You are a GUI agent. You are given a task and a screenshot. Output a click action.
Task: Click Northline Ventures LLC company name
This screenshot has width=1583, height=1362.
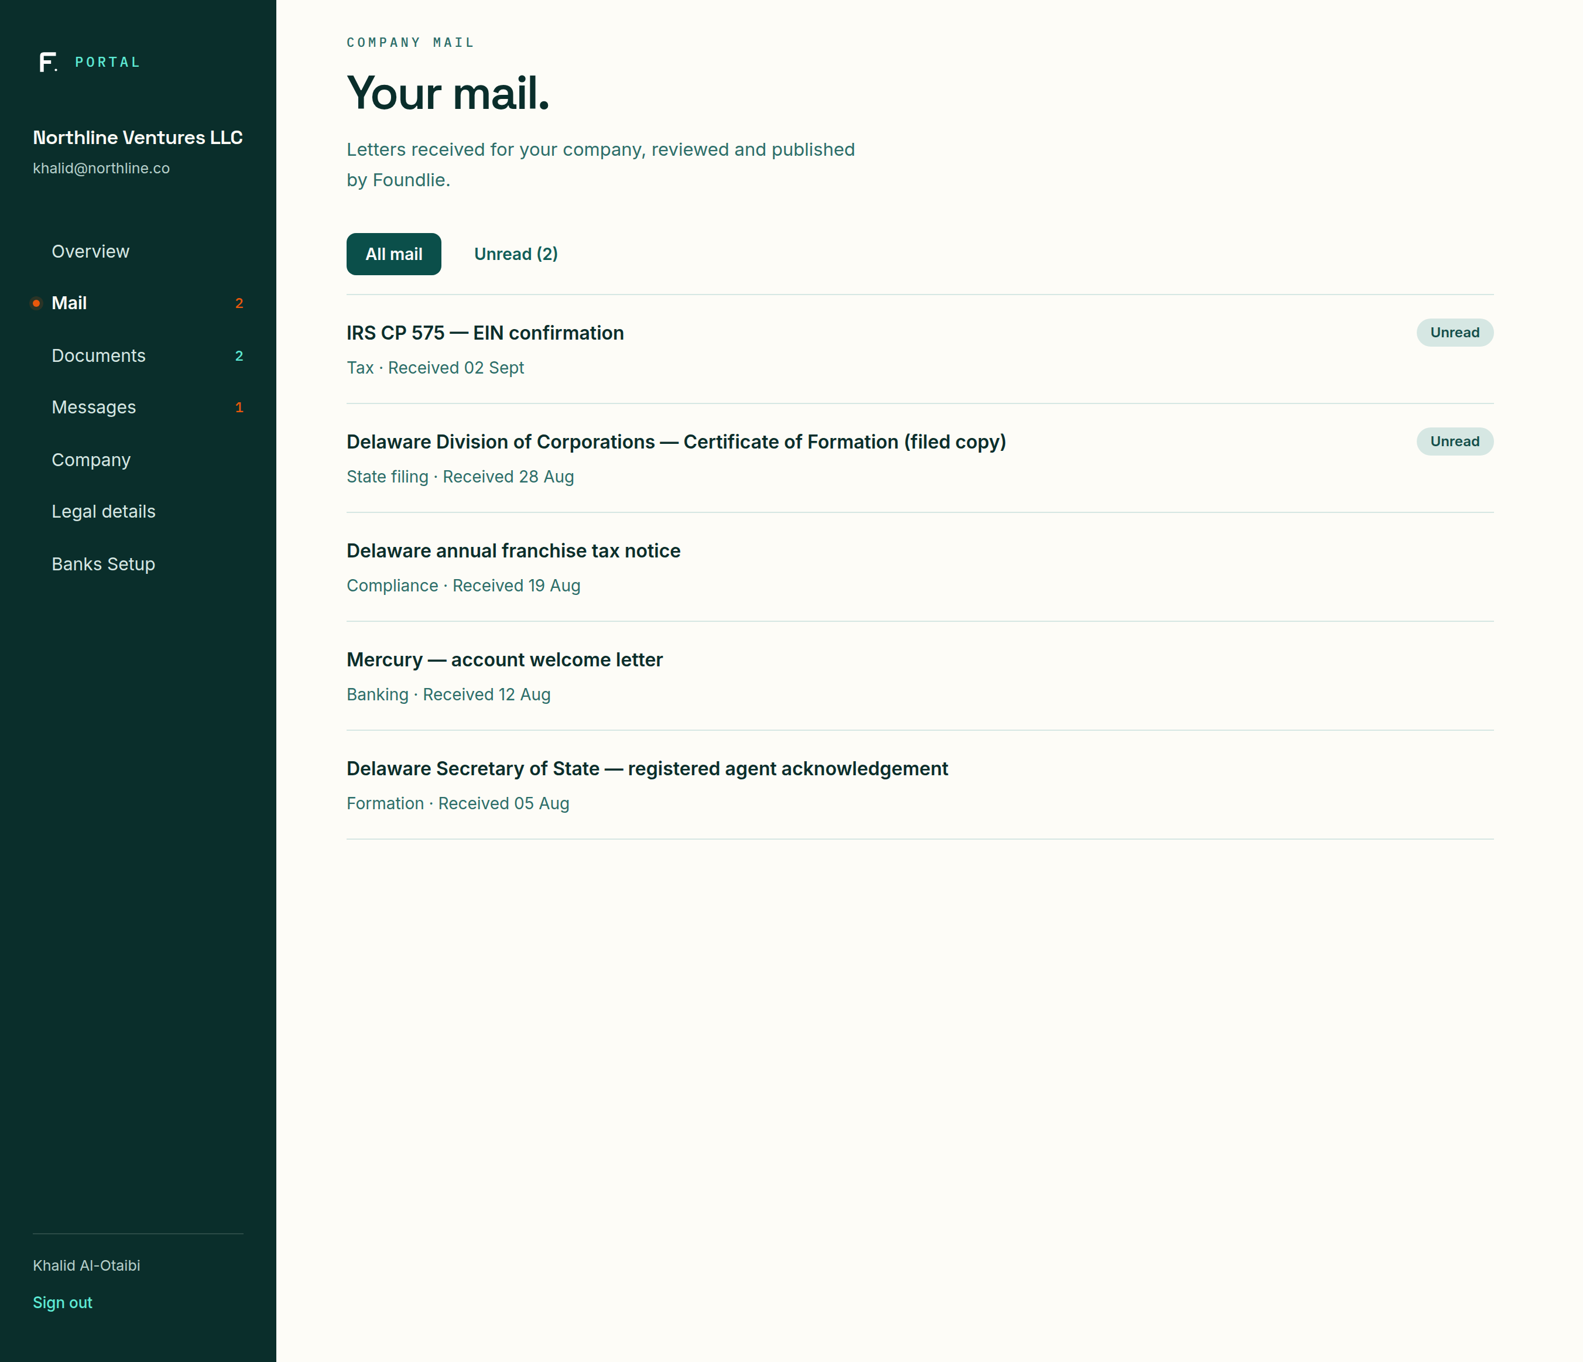pos(138,138)
